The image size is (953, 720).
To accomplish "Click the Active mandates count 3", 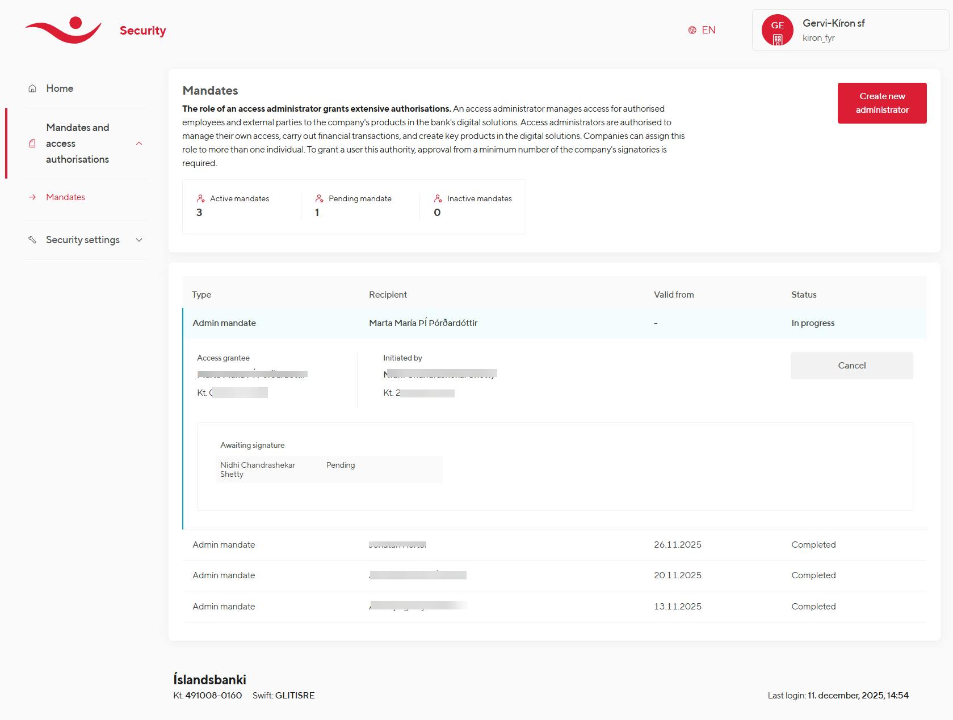I will [199, 213].
